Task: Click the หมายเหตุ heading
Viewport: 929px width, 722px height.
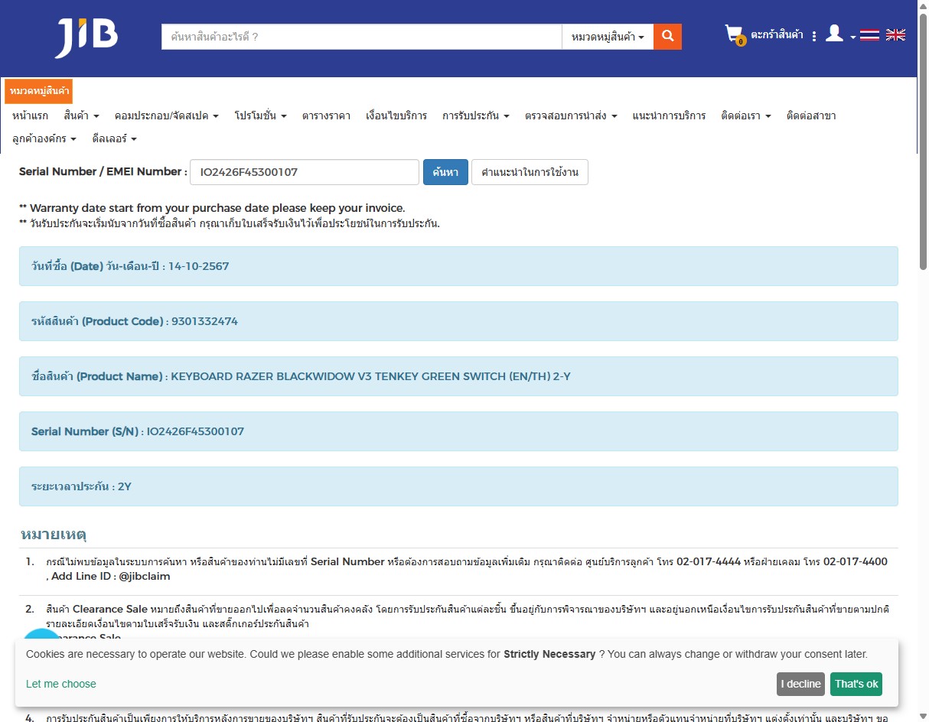Action: (x=54, y=534)
